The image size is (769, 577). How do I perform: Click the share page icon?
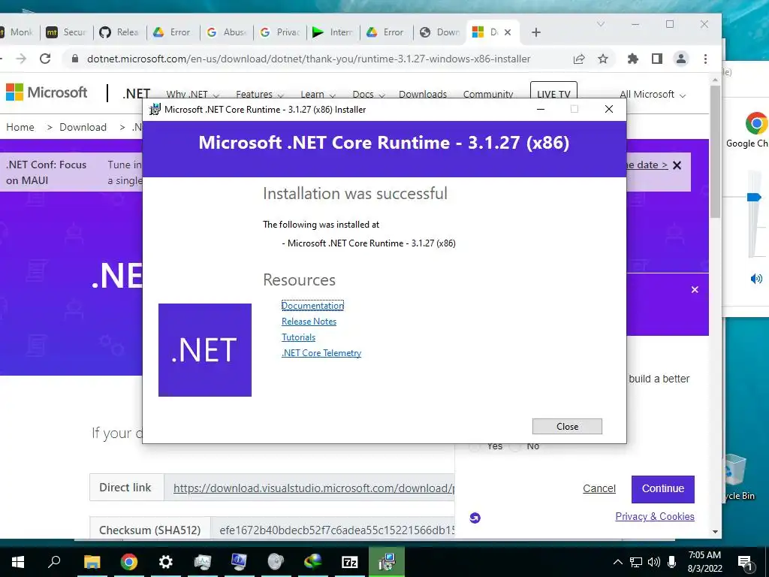pyautogui.click(x=579, y=59)
